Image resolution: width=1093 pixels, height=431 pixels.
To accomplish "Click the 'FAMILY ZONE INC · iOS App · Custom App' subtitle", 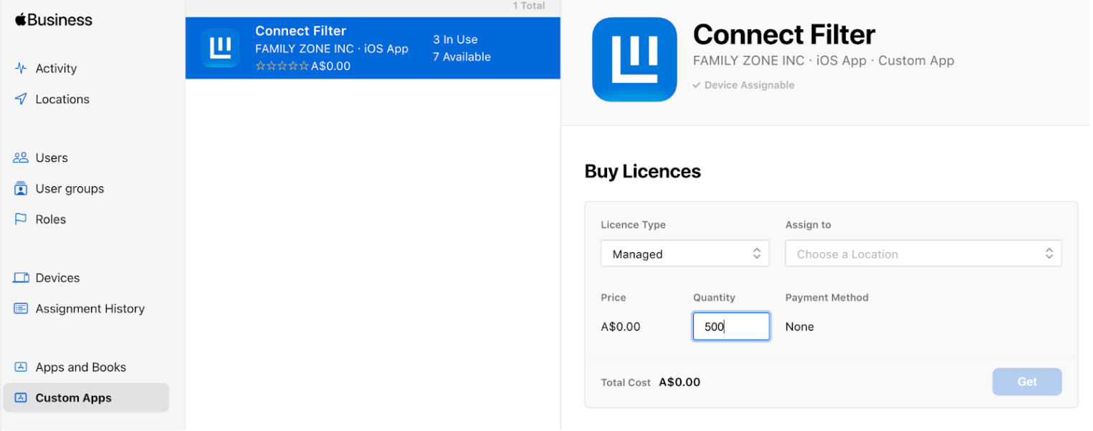I will (824, 61).
